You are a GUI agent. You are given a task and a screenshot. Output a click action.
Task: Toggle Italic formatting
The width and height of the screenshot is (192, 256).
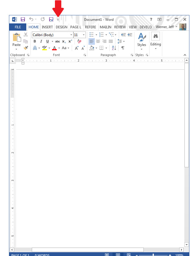pyautogui.click(x=41, y=41)
